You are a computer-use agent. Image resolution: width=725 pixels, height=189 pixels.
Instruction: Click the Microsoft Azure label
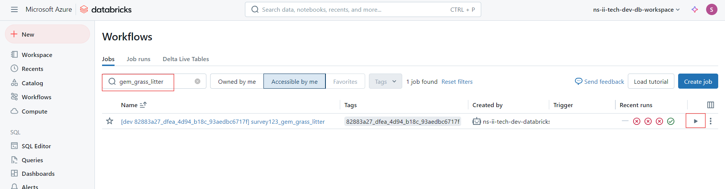[49, 9]
